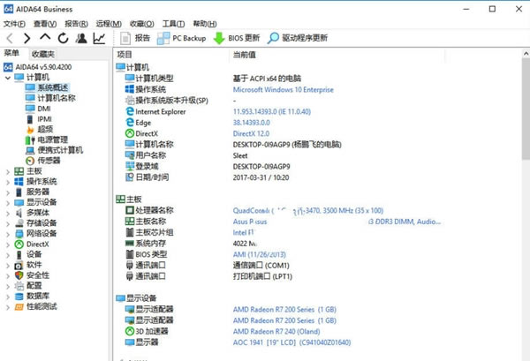
Task: Open the 工具(T) menu
Action: 174,24
